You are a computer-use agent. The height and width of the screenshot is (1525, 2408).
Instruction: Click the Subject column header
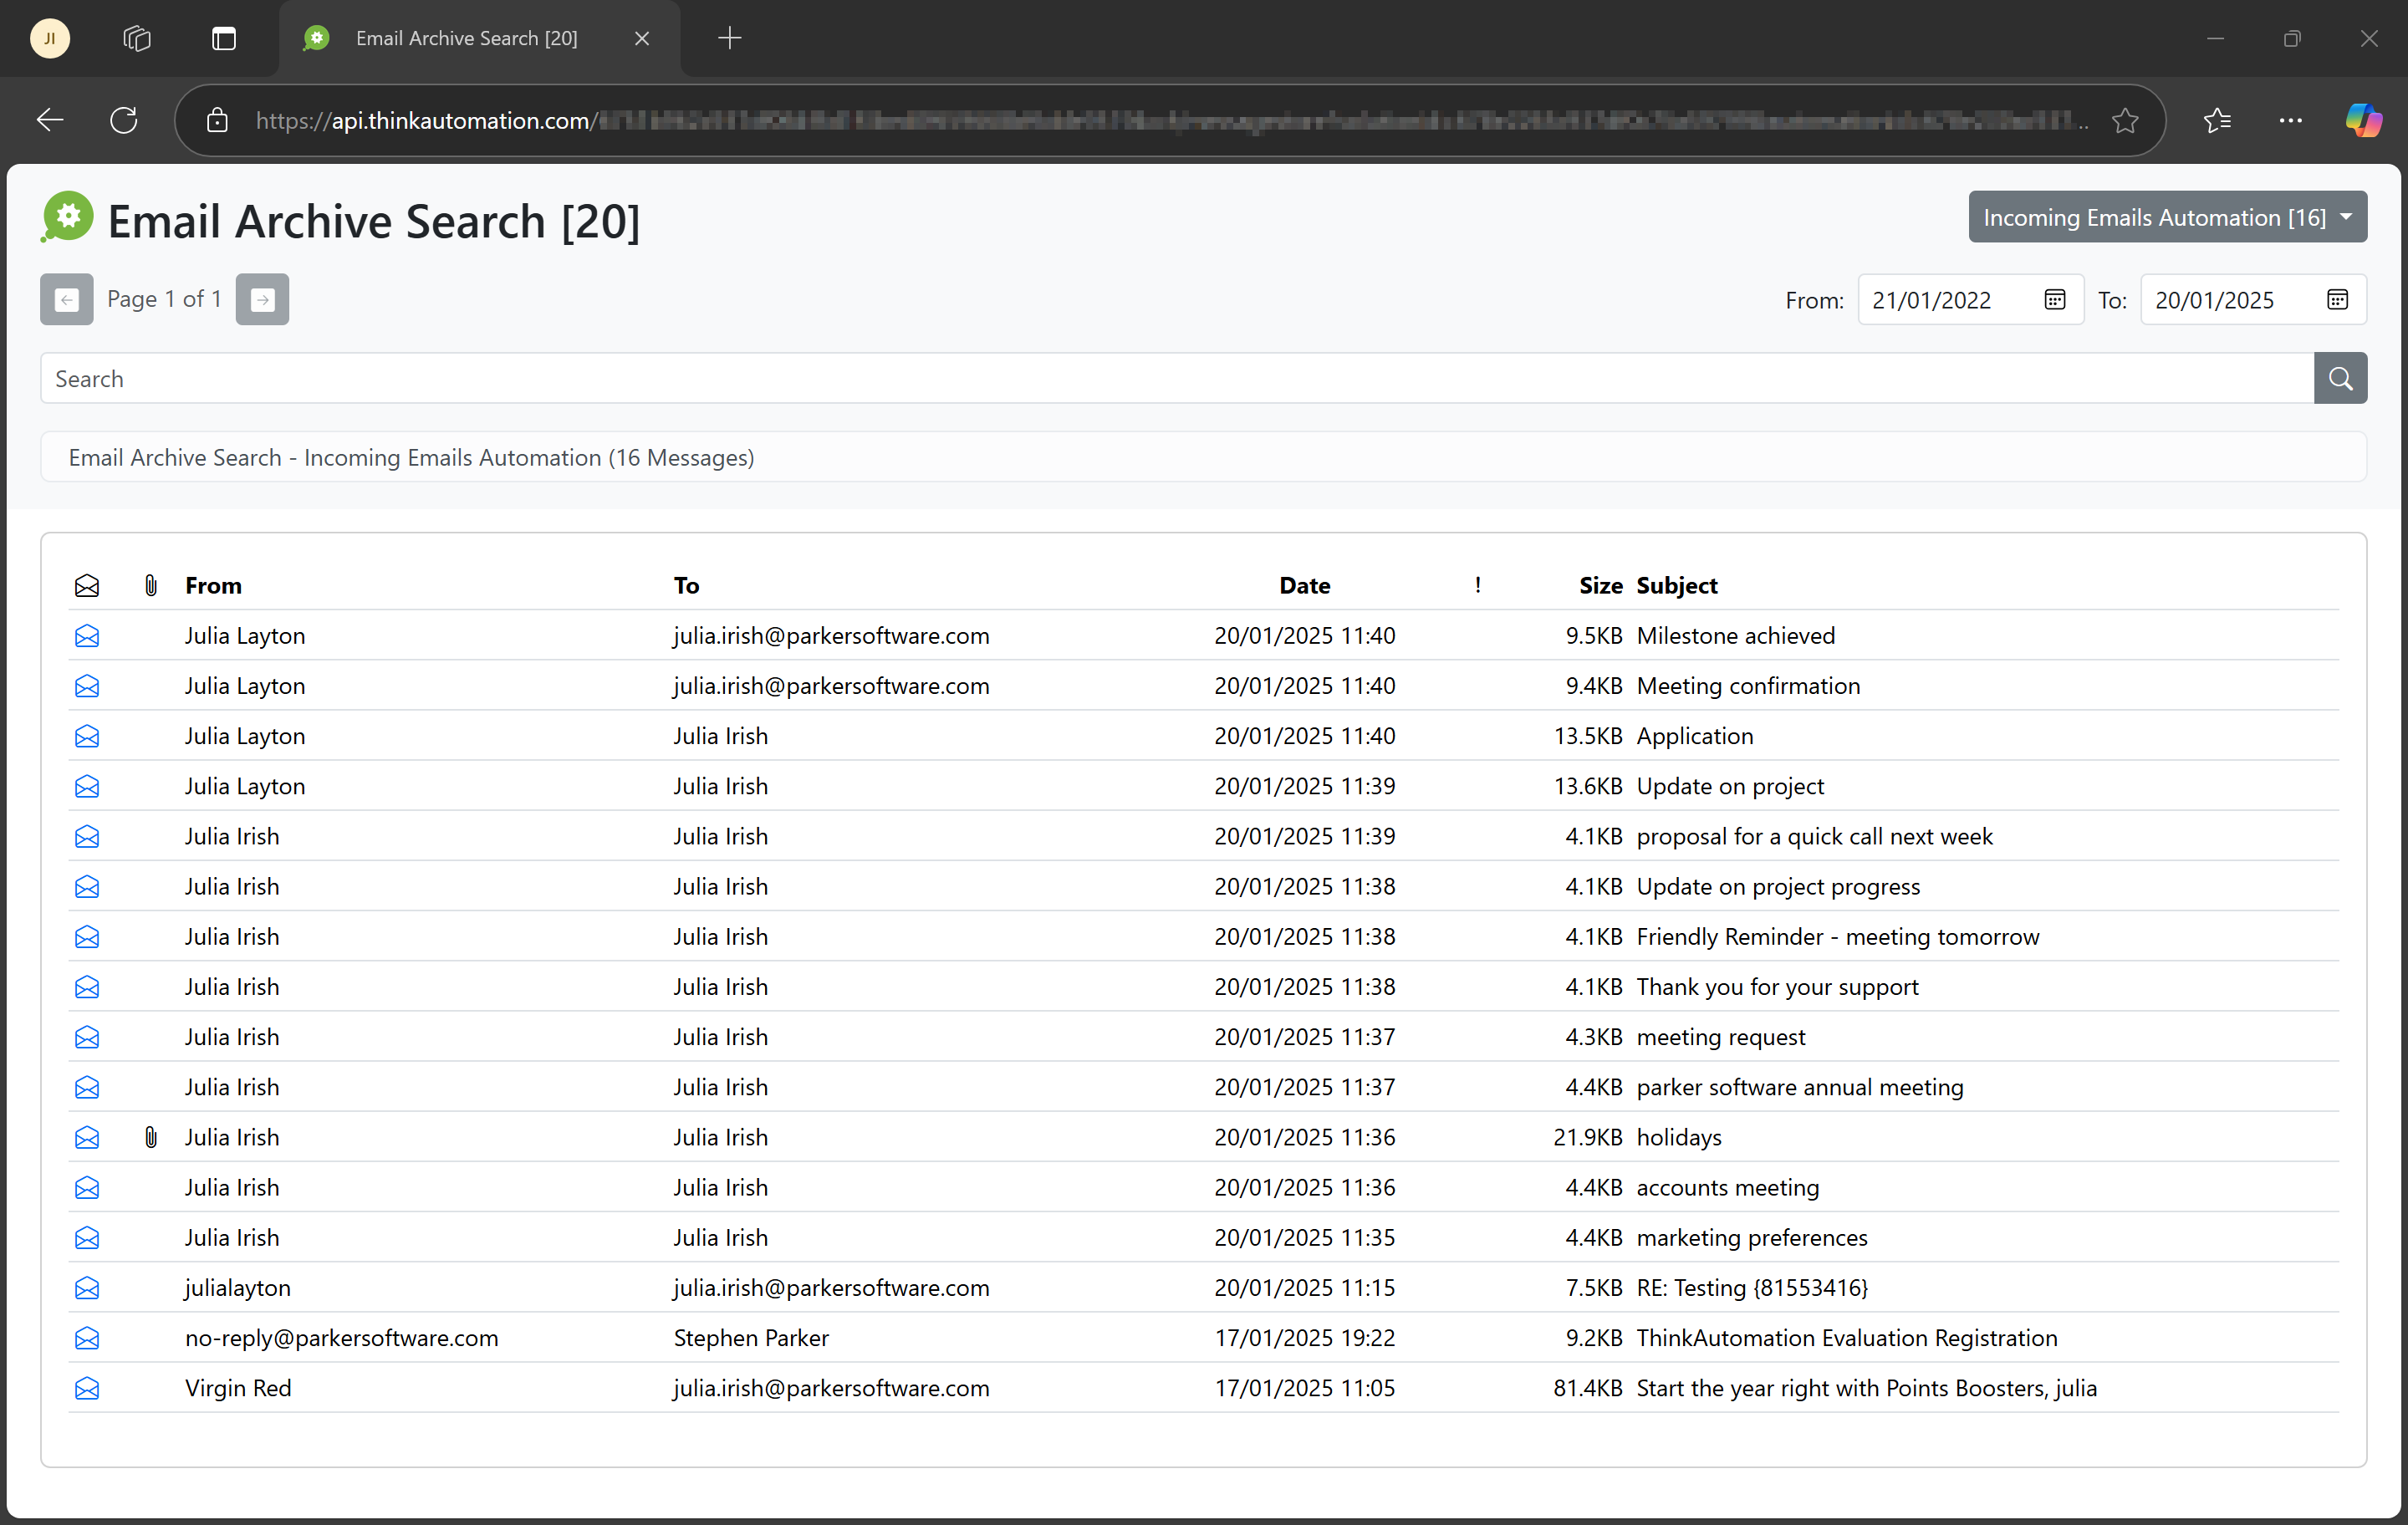(x=1676, y=585)
